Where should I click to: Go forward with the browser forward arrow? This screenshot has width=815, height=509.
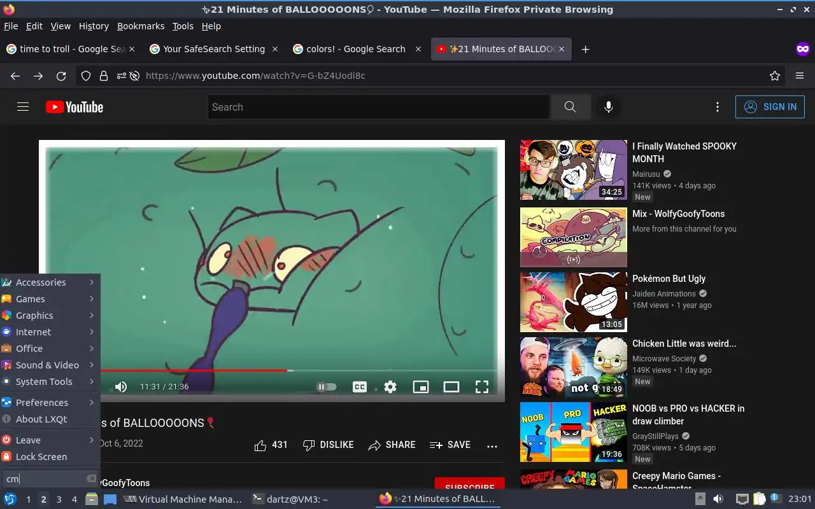coord(38,76)
